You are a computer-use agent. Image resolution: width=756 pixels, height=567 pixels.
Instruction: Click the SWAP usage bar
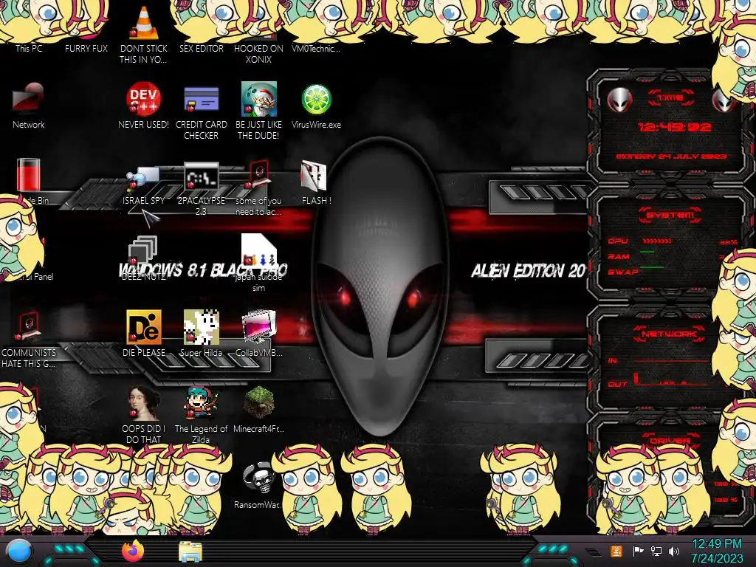click(652, 267)
